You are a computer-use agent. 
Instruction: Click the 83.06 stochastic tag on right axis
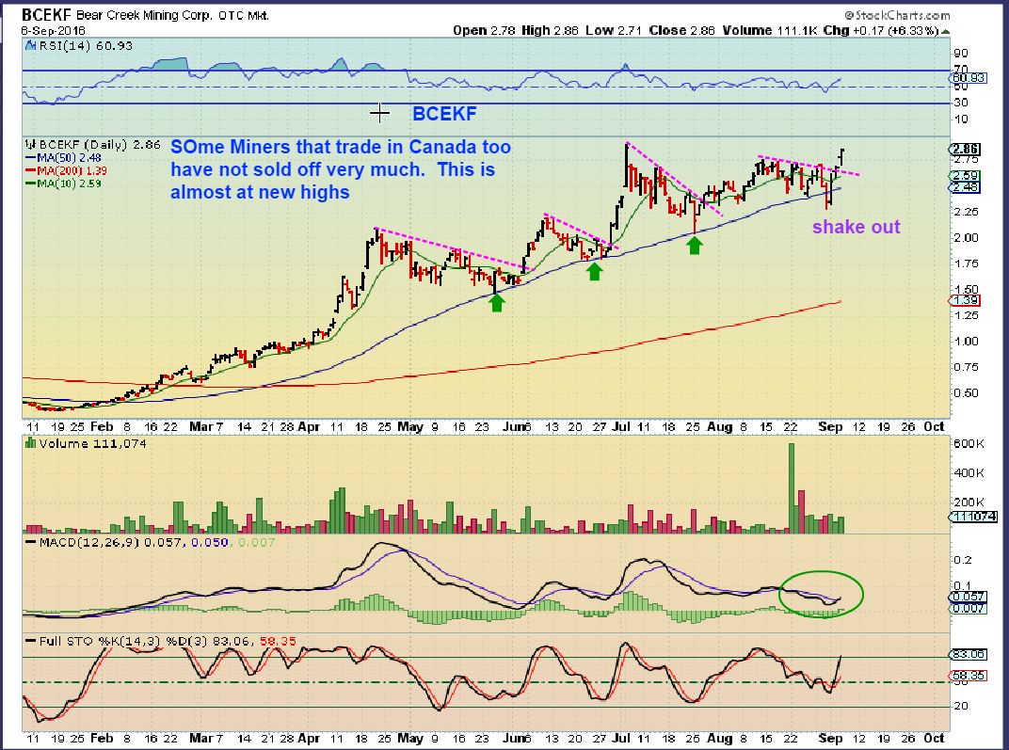pyautogui.click(x=968, y=654)
